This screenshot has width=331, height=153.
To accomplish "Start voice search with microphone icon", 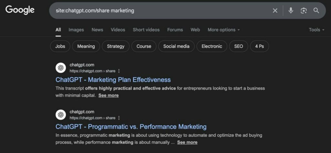I will click(291, 11).
